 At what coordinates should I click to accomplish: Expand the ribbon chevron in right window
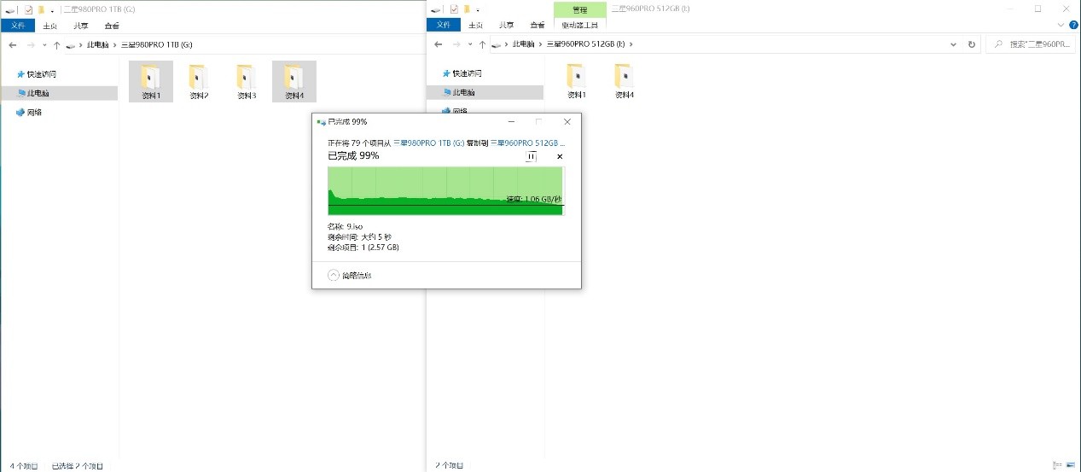[x=1062, y=25]
